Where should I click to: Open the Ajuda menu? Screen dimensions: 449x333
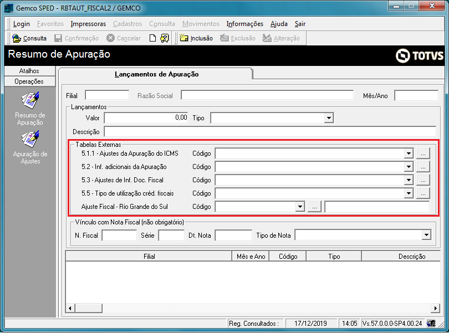[279, 24]
